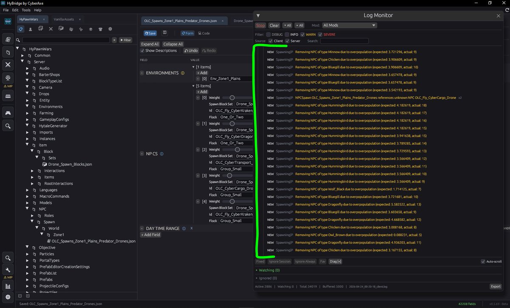Uncheck the Client source checkbox

coord(271,41)
